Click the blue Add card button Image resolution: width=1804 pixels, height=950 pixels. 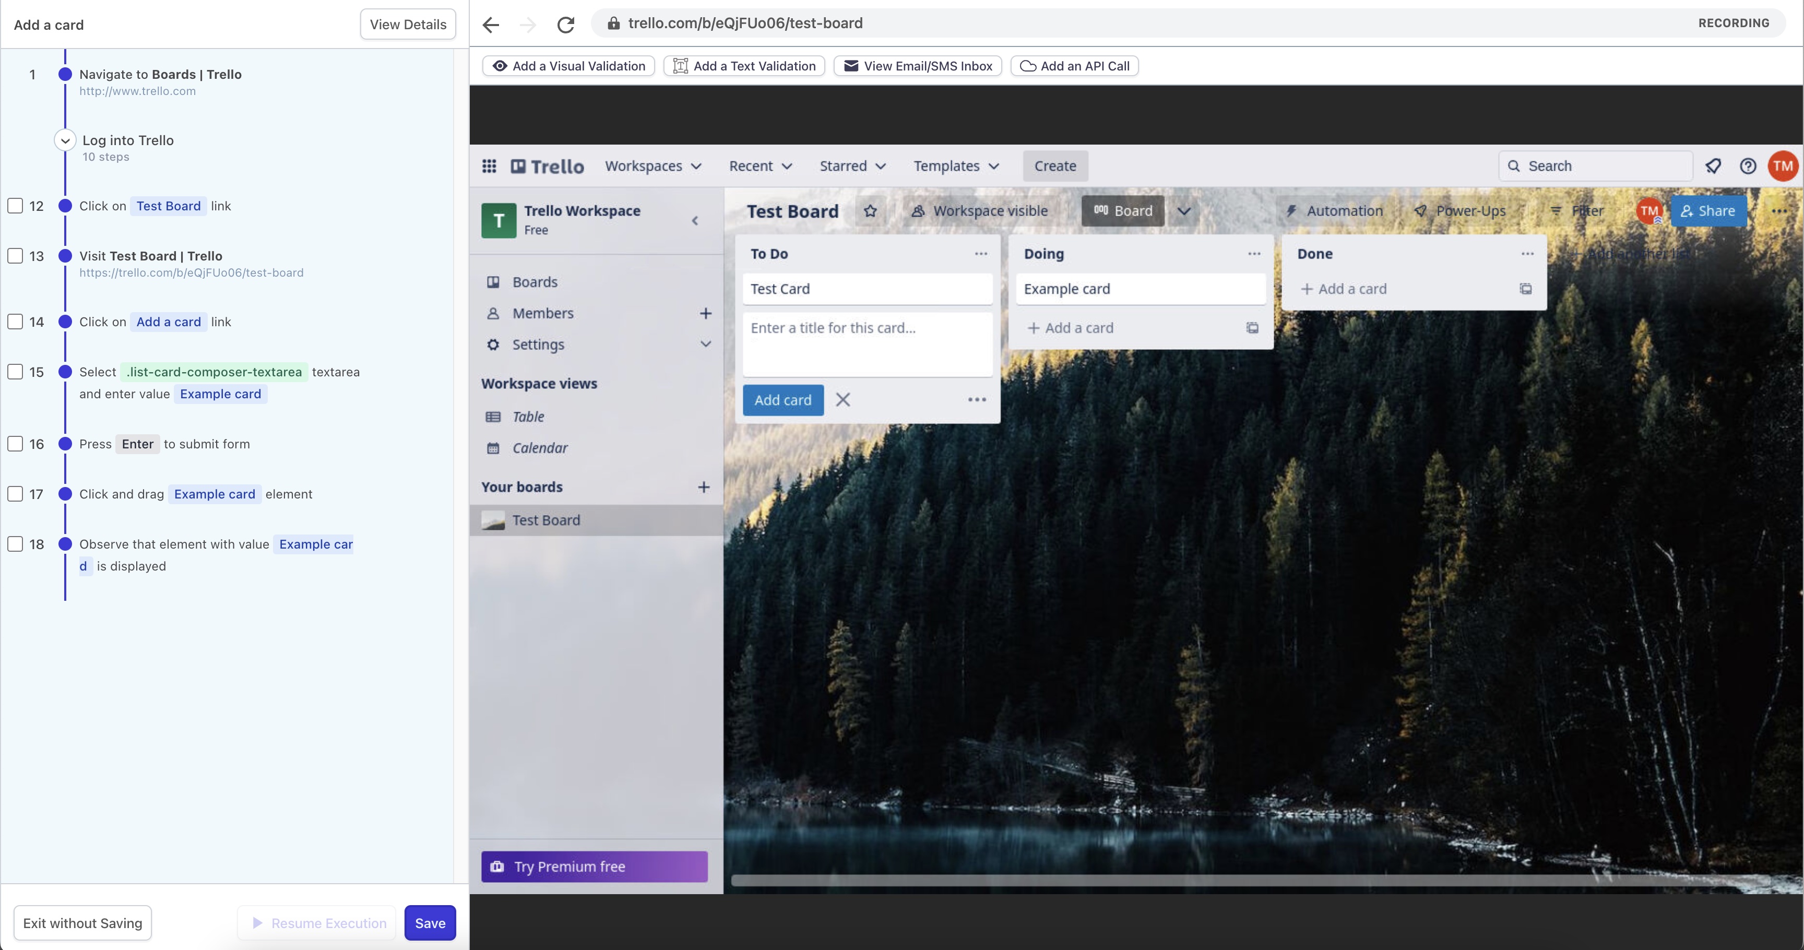tap(782, 400)
